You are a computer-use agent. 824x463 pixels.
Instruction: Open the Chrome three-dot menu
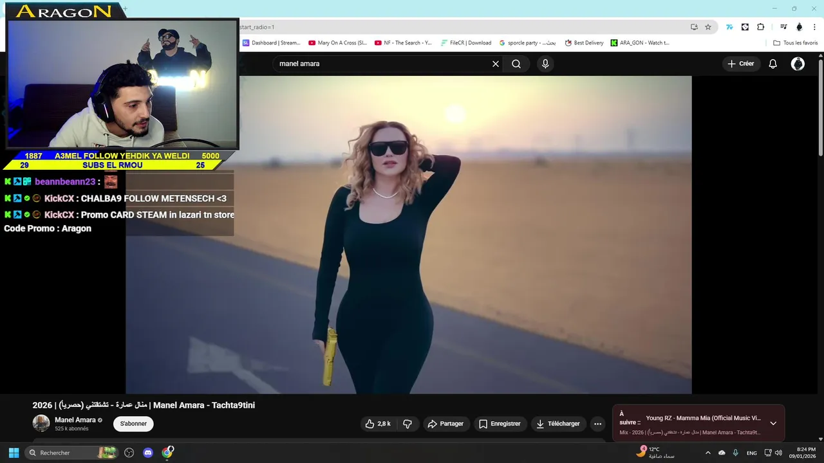(x=814, y=27)
